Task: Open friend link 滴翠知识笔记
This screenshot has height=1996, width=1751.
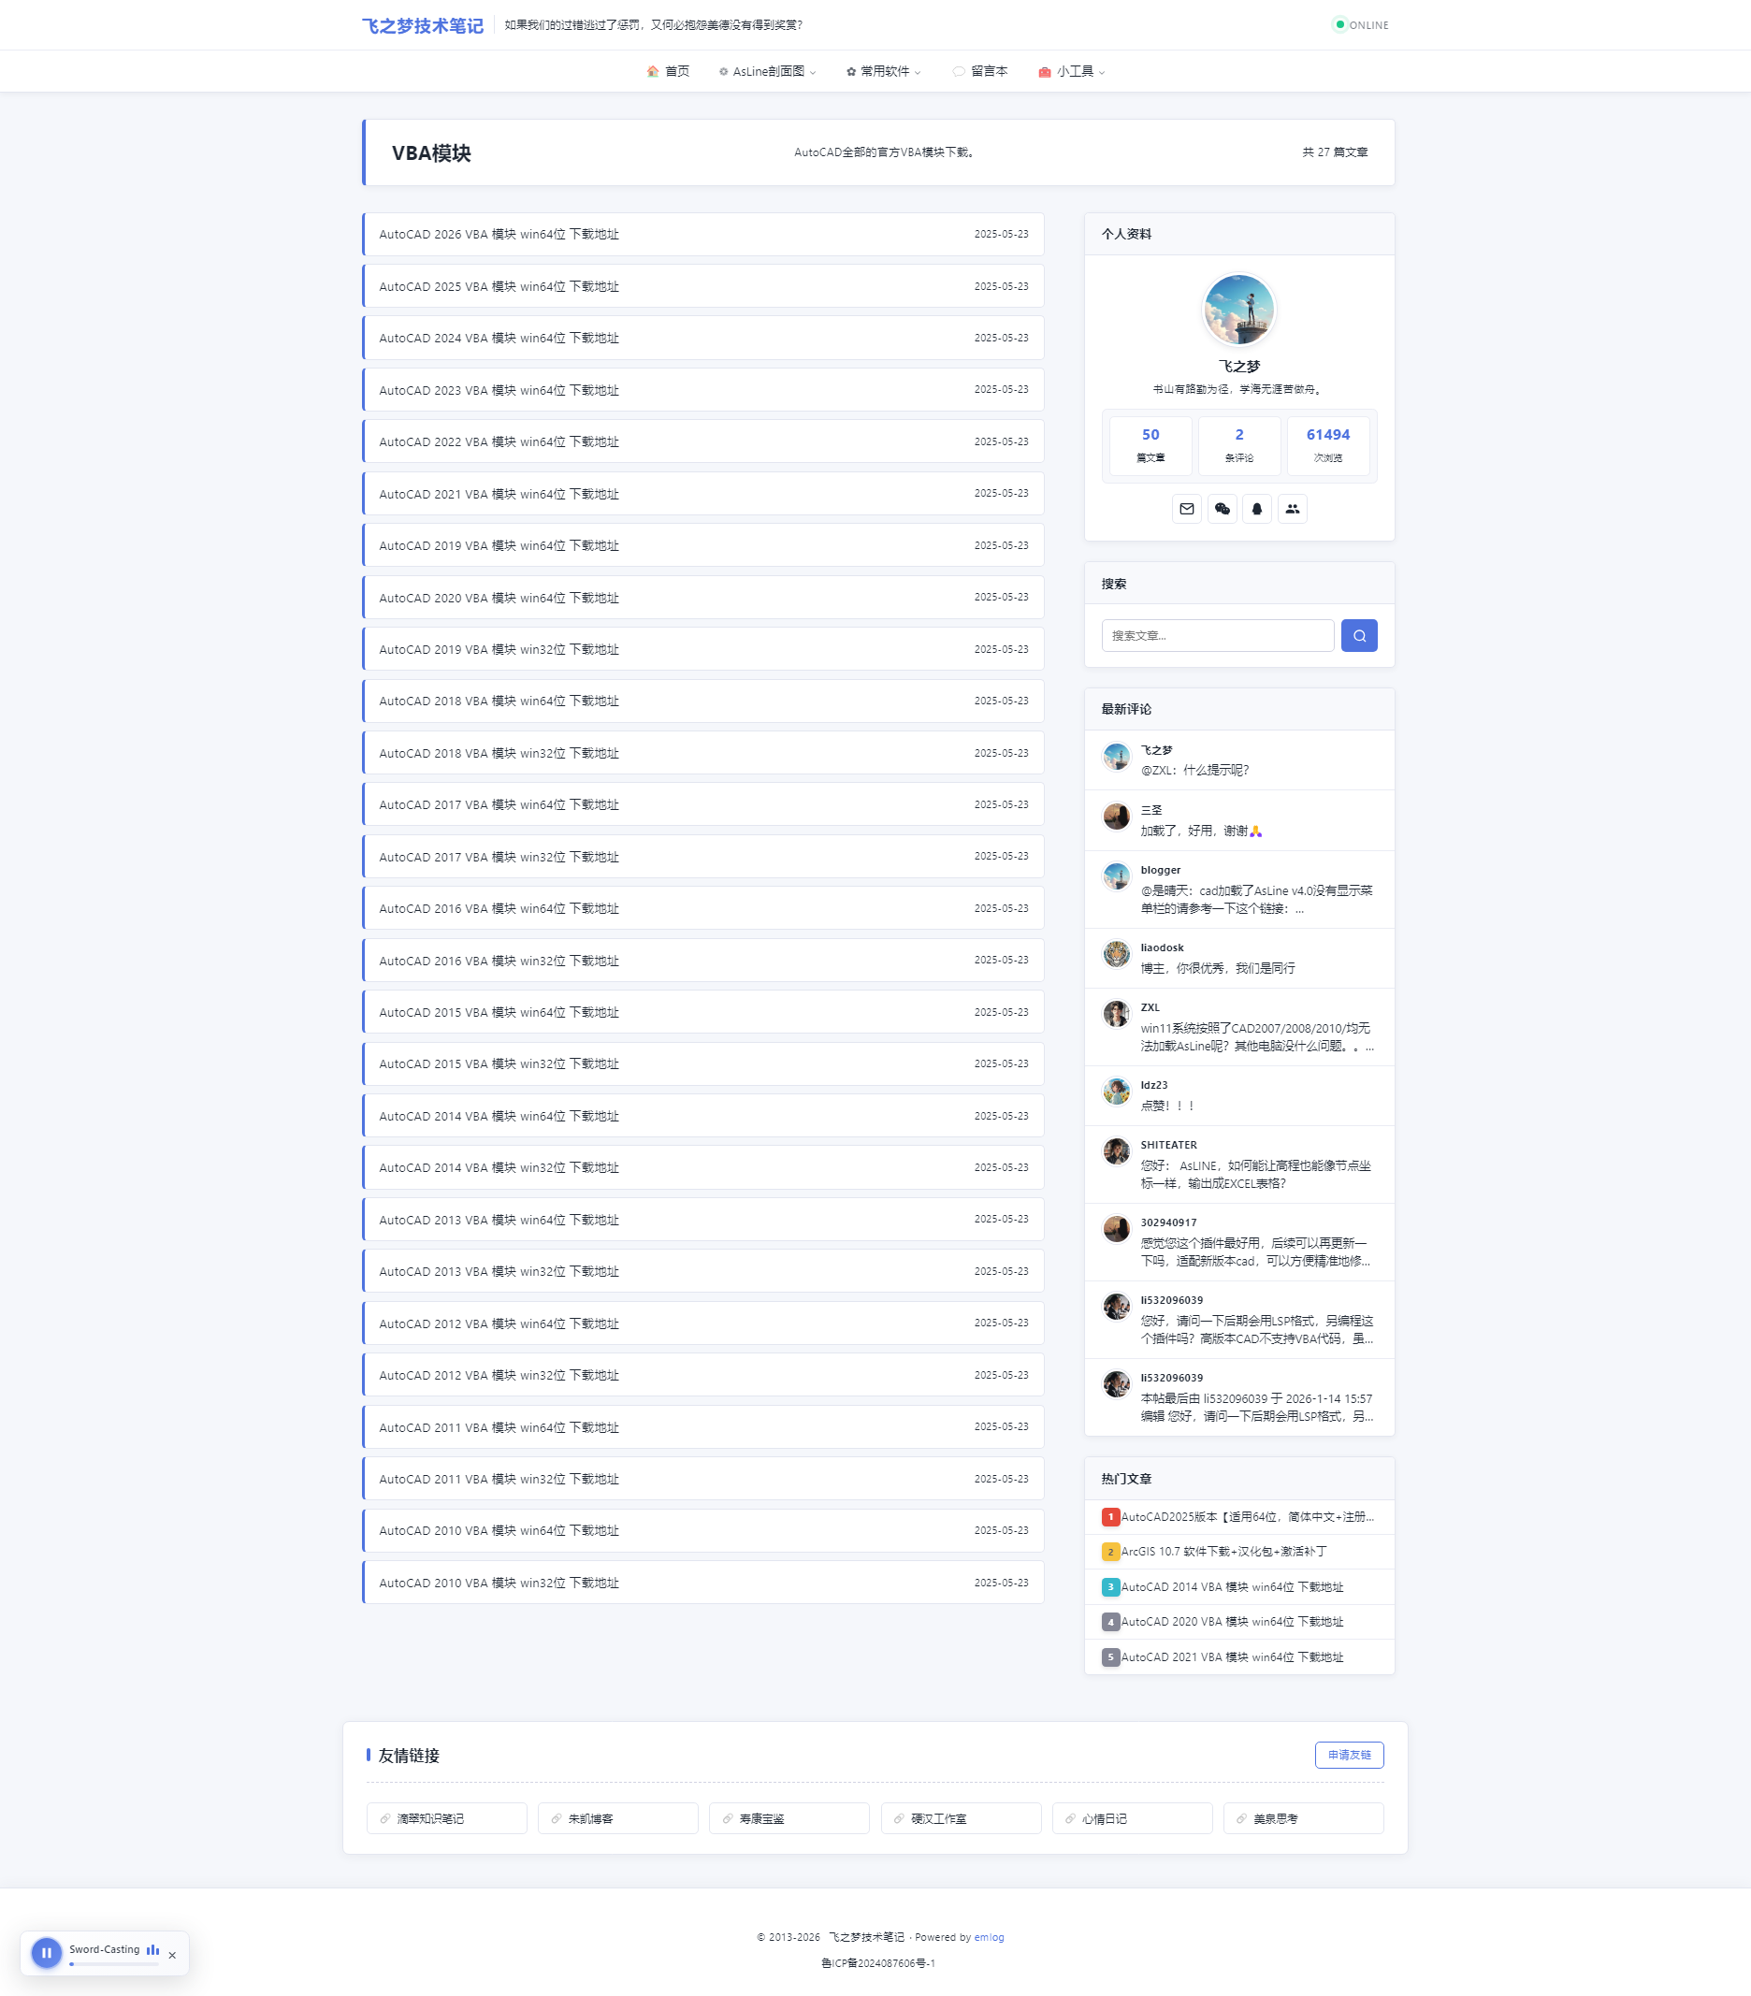Action: pos(446,1818)
